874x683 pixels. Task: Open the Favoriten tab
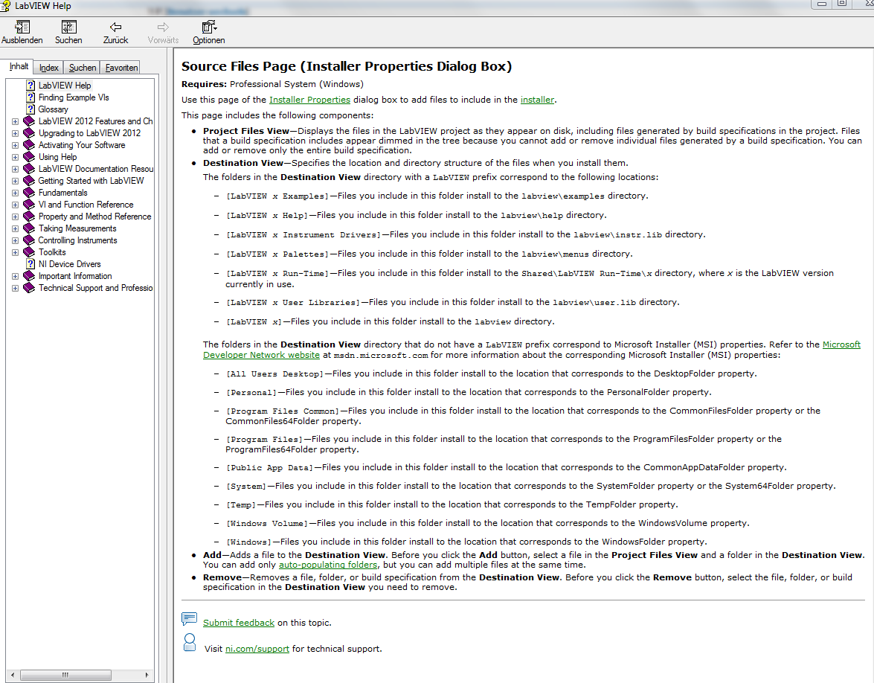pos(121,68)
